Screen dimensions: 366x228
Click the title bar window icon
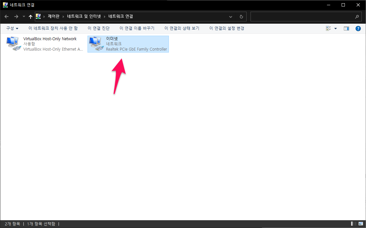click(x=5, y=5)
